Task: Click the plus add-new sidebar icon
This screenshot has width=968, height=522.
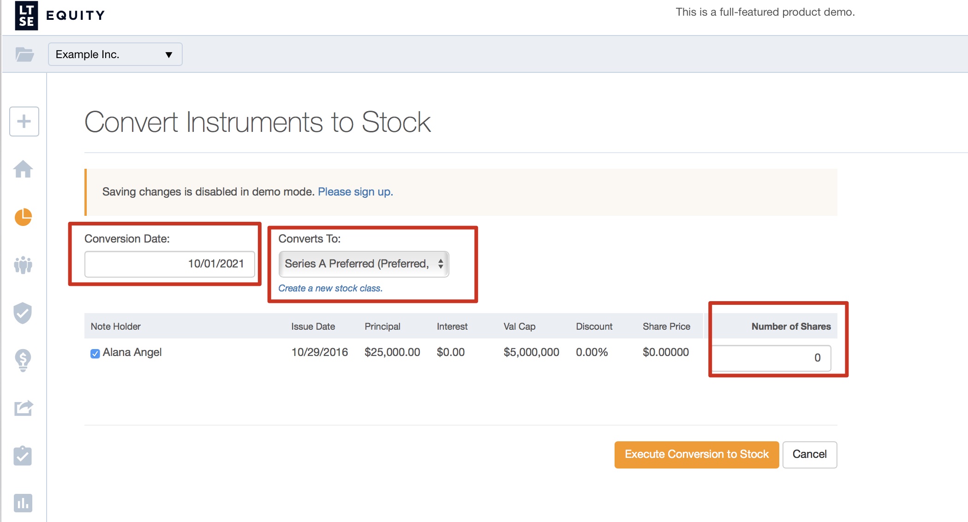Action: point(24,121)
